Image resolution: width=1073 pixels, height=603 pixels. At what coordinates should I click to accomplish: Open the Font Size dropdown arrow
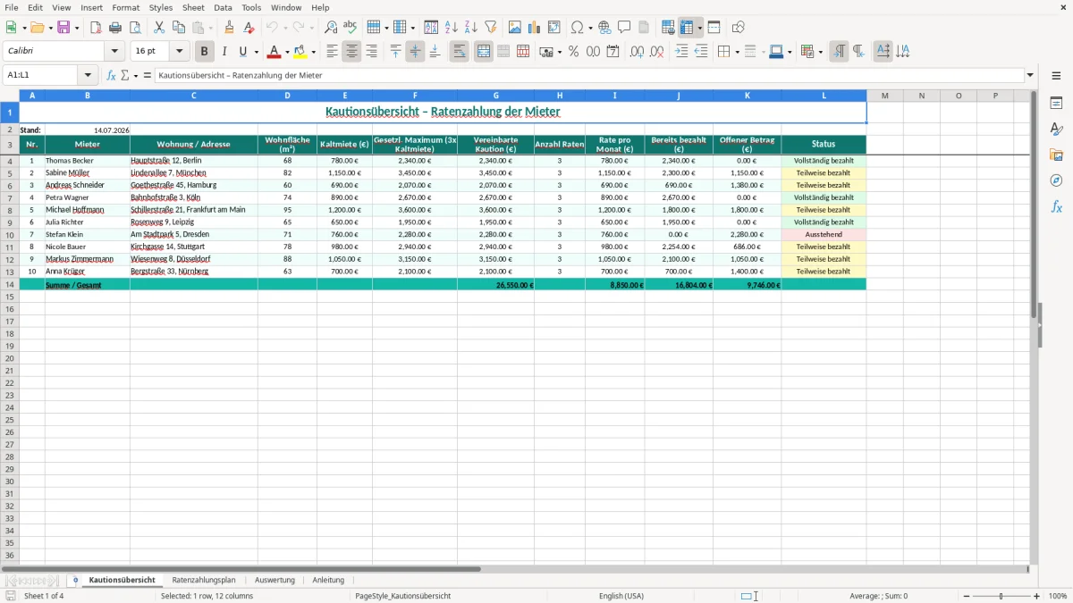pyautogui.click(x=179, y=52)
